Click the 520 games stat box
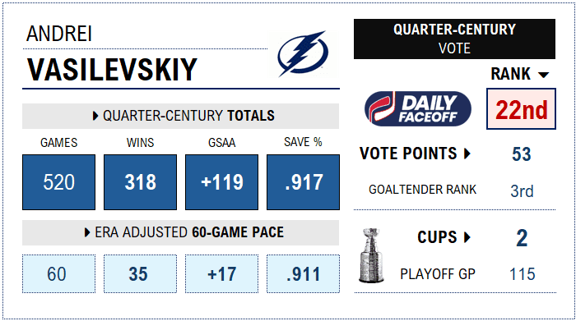This screenshot has width=576, height=321. [58, 182]
